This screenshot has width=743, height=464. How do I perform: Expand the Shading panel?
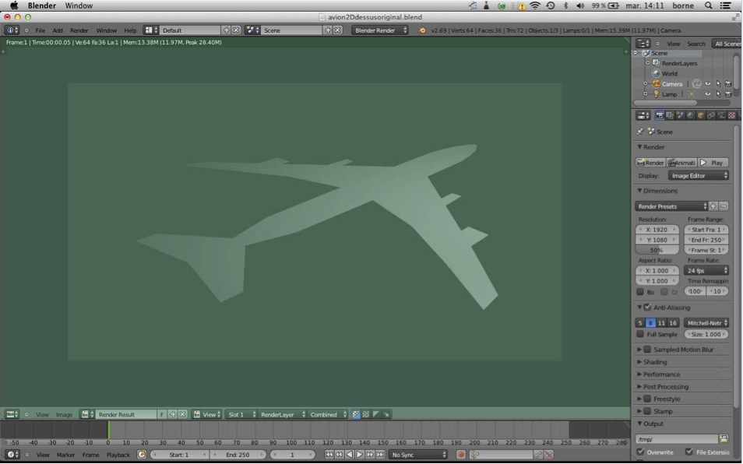(655, 362)
